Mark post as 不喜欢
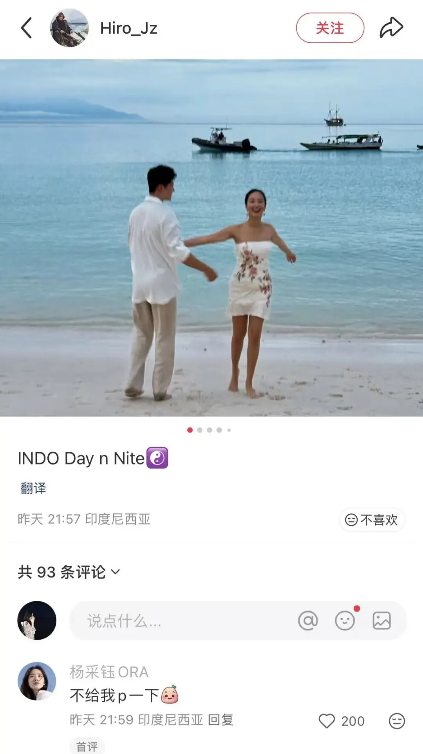Viewport: 423px width, 754px height. point(372,520)
